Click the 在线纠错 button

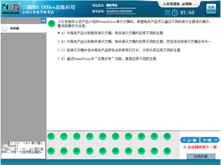(201, 157)
